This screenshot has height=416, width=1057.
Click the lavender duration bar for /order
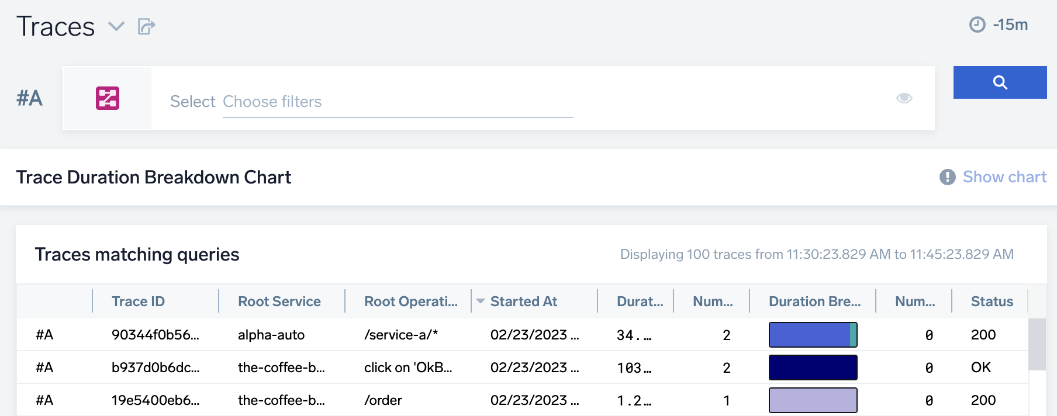point(813,400)
